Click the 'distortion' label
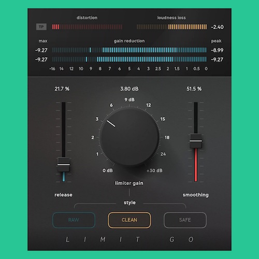 (x=87, y=18)
